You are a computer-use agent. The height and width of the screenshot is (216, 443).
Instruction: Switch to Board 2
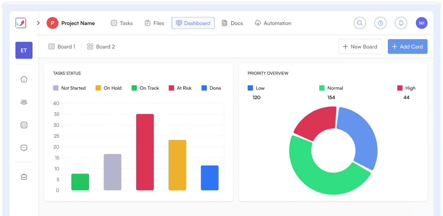click(x=101, y=47)
